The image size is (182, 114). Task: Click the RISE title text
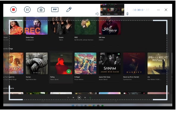(76, 37)
